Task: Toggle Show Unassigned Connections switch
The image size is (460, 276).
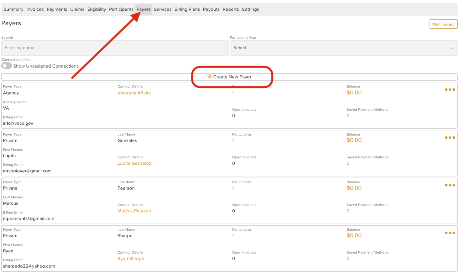Action: click(7, 66)
